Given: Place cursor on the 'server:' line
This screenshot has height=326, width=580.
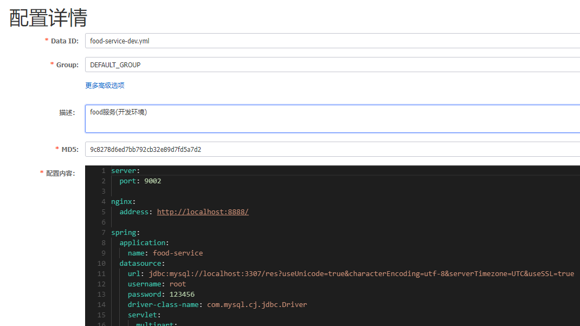Looking at the screenshot, I should point(125,171).
